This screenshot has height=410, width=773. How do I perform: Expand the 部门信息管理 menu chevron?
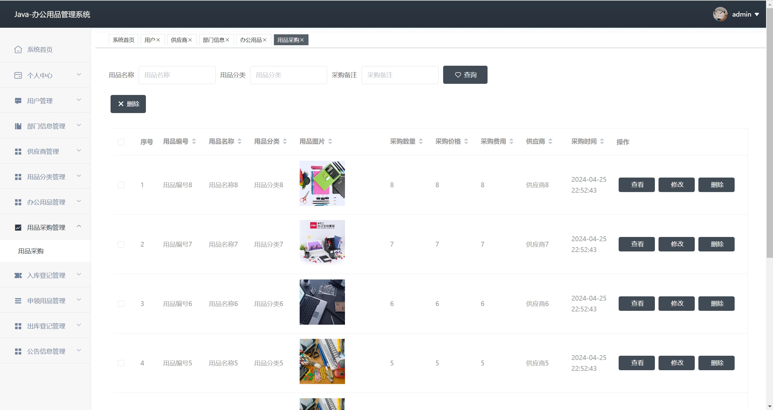[79, 125]
